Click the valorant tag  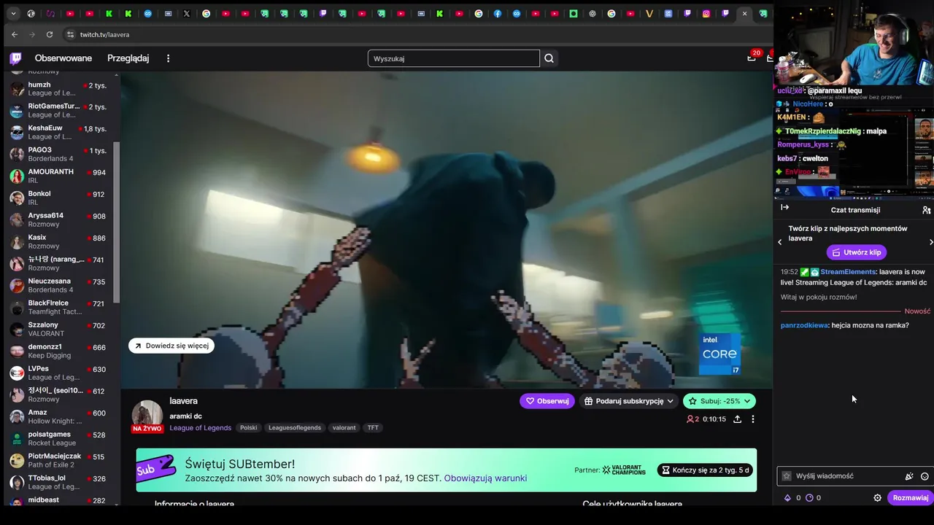click(344, 428)
